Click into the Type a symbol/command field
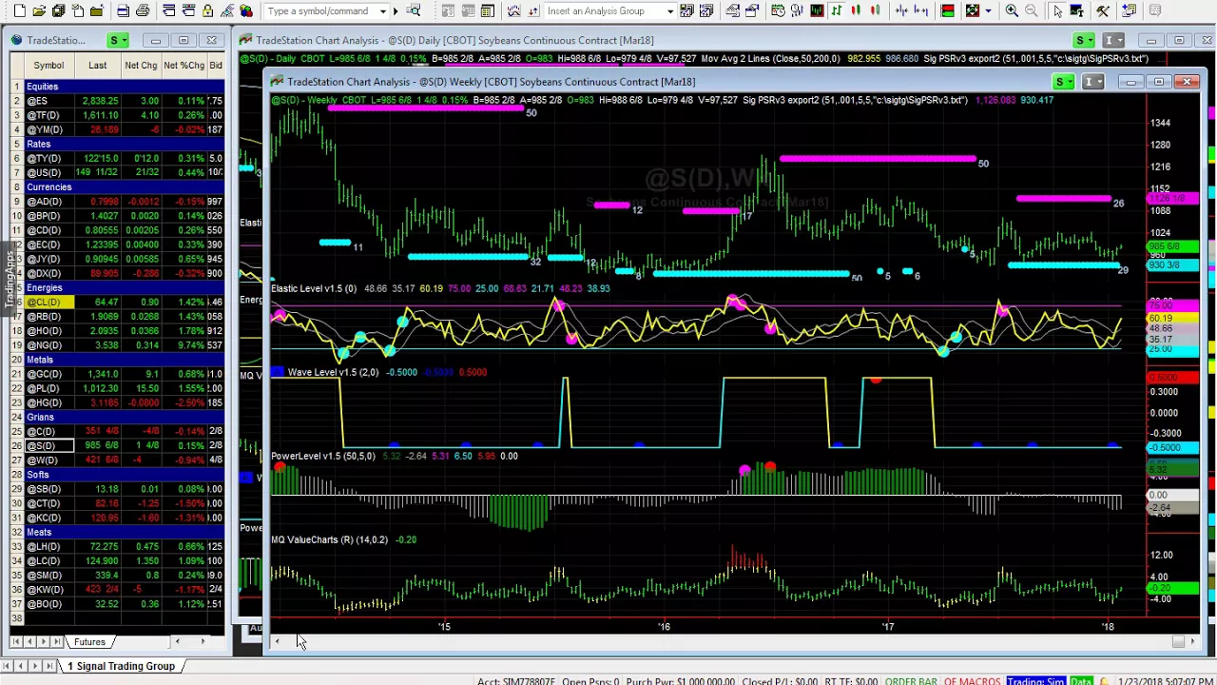 coord(321,11)
